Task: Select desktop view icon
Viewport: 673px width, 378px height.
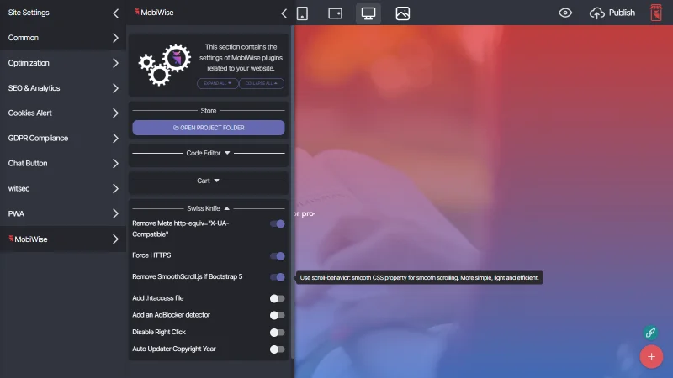Action: (x=368, y=13)
